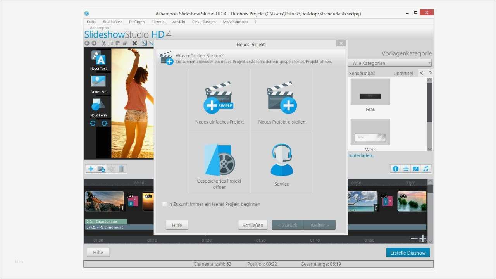The image size is (496, 279).
Task: Open the MyAshampoo menu
Action: pos(235,22)
